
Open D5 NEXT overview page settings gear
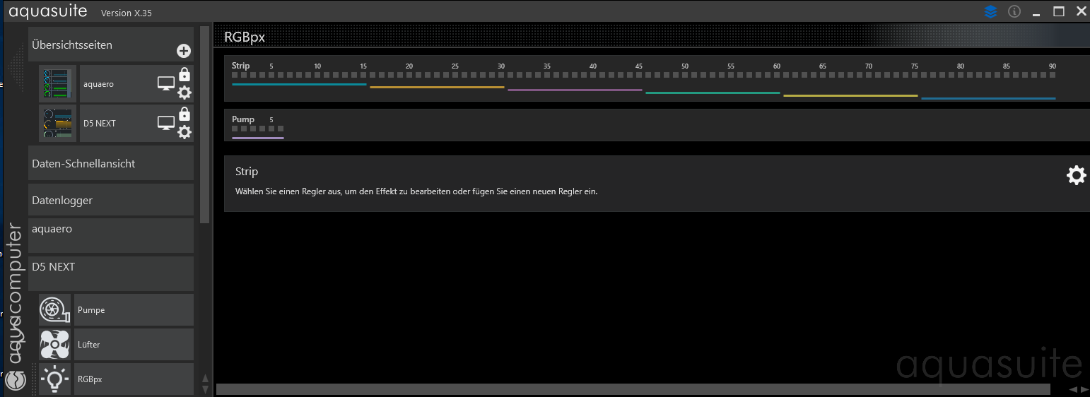pos(184,132)
